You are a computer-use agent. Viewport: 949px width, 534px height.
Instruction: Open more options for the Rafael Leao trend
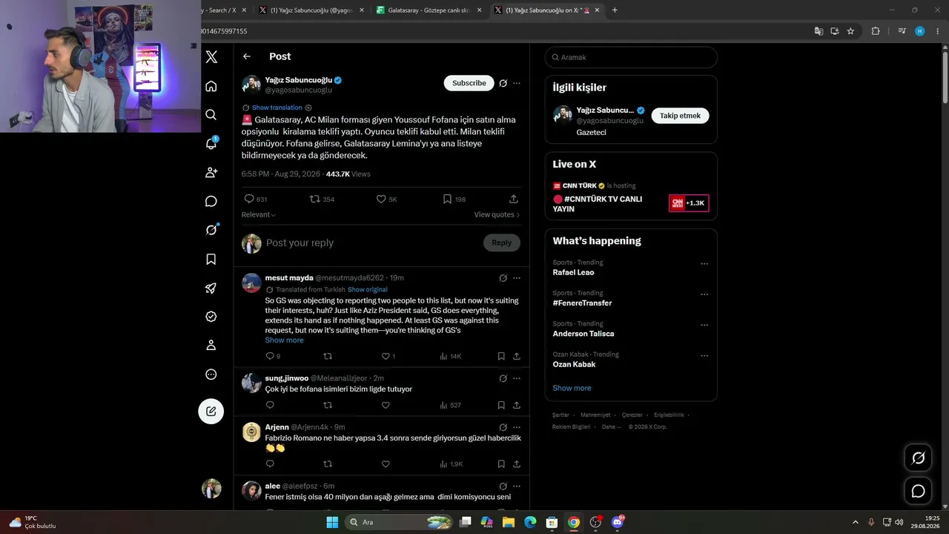pos(704,263)
